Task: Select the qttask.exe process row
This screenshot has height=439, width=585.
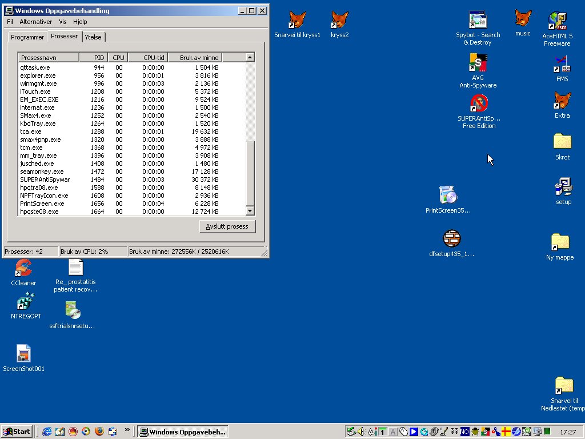Action: [x=132, y=67]
